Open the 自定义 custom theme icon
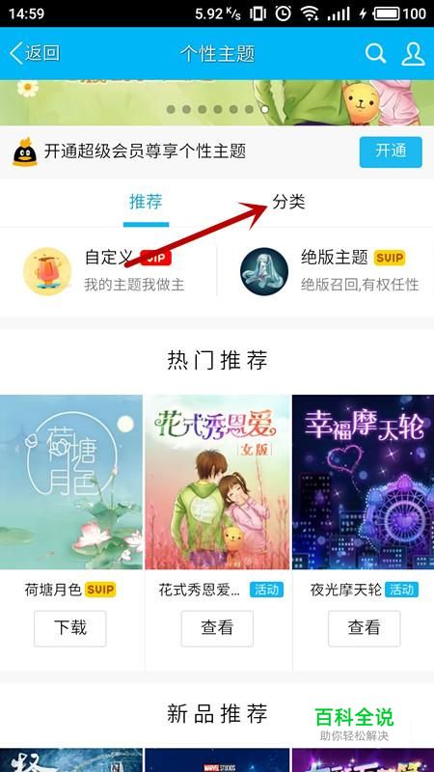Screen dimensions: 434x772 47,271
